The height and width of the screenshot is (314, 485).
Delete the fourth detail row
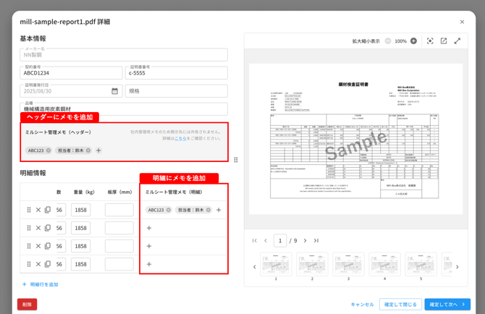coord(38,264)
